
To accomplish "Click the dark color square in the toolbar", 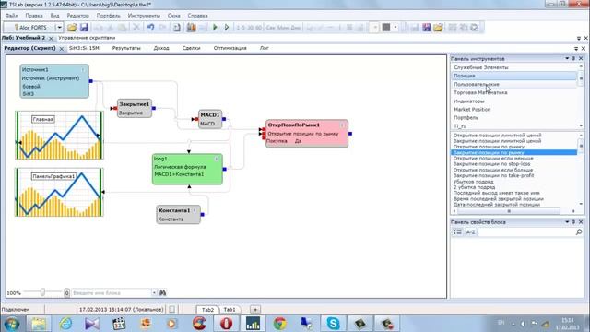I will point(386,28).
